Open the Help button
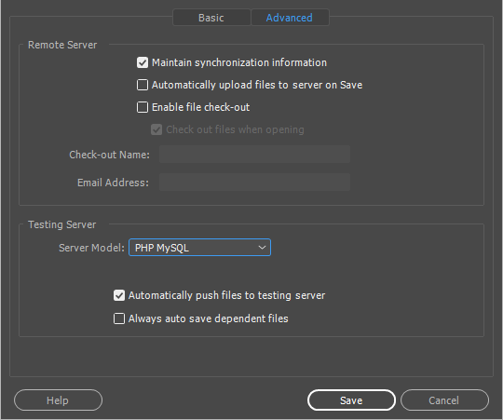This screenshot has height=420, width=503. tap(58, 400)
